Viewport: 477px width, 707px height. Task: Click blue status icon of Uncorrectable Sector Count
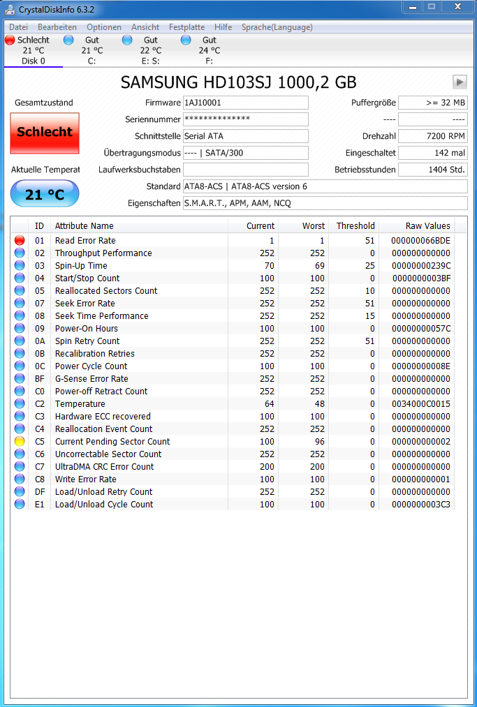[20, 454]
